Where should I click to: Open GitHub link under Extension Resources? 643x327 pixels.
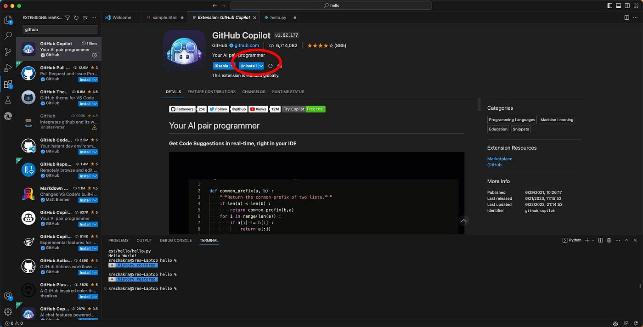[x=494, y=165]
